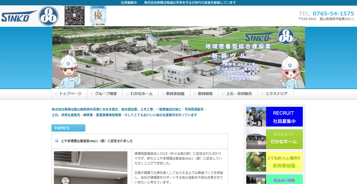Click the blue squares icon beside the news headline

tap(57, 141)
